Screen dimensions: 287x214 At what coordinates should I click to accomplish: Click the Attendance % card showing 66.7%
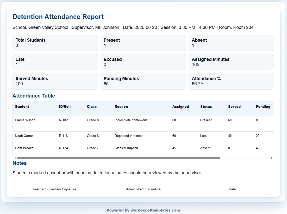[231, 81]
